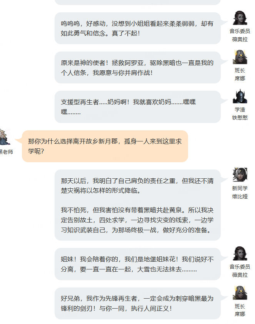Click the 新同学 维比娅 name label
Image resolution: width=255 pixels, height=324 pixels.
tap(240, 193)
